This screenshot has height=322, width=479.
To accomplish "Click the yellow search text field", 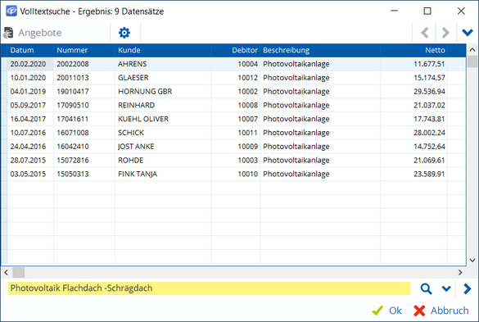I will pyautogui.click(x=209, y=288).
